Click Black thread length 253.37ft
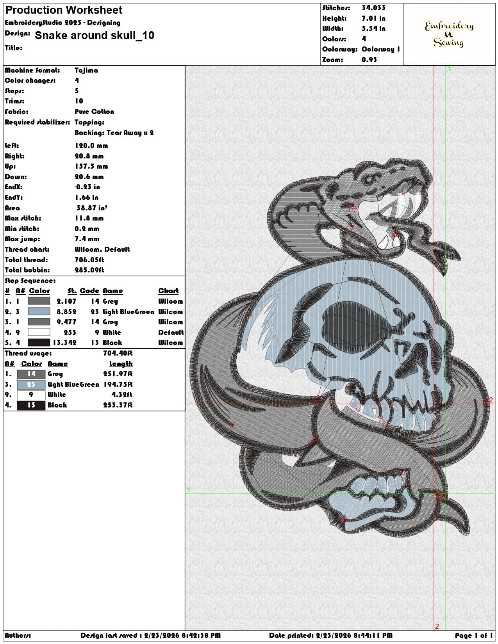The image size is (498, 644). [x=118, y=405]
